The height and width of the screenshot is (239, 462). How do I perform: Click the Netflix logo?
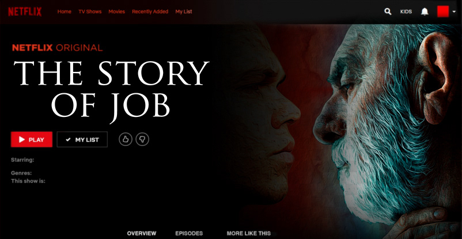25,12
